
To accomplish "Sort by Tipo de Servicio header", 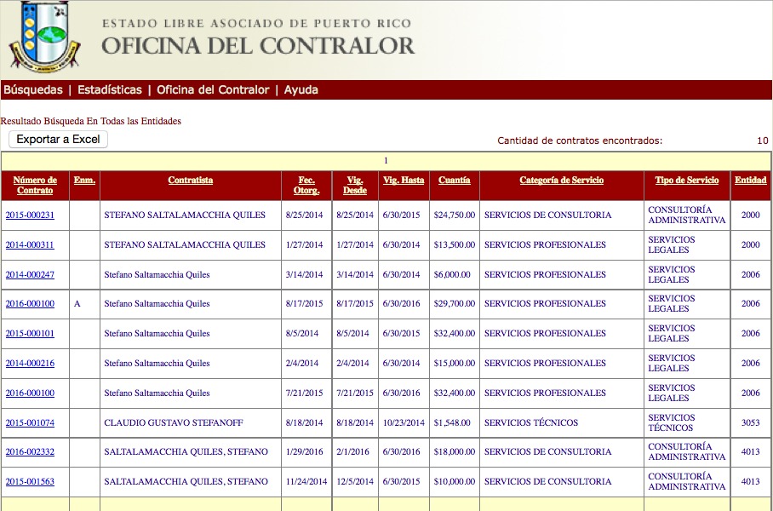I will (687, 180).
